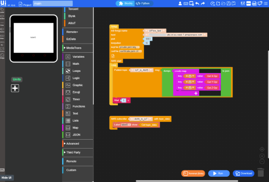Zoom out of the Blockly workspace

coord(262,161)
